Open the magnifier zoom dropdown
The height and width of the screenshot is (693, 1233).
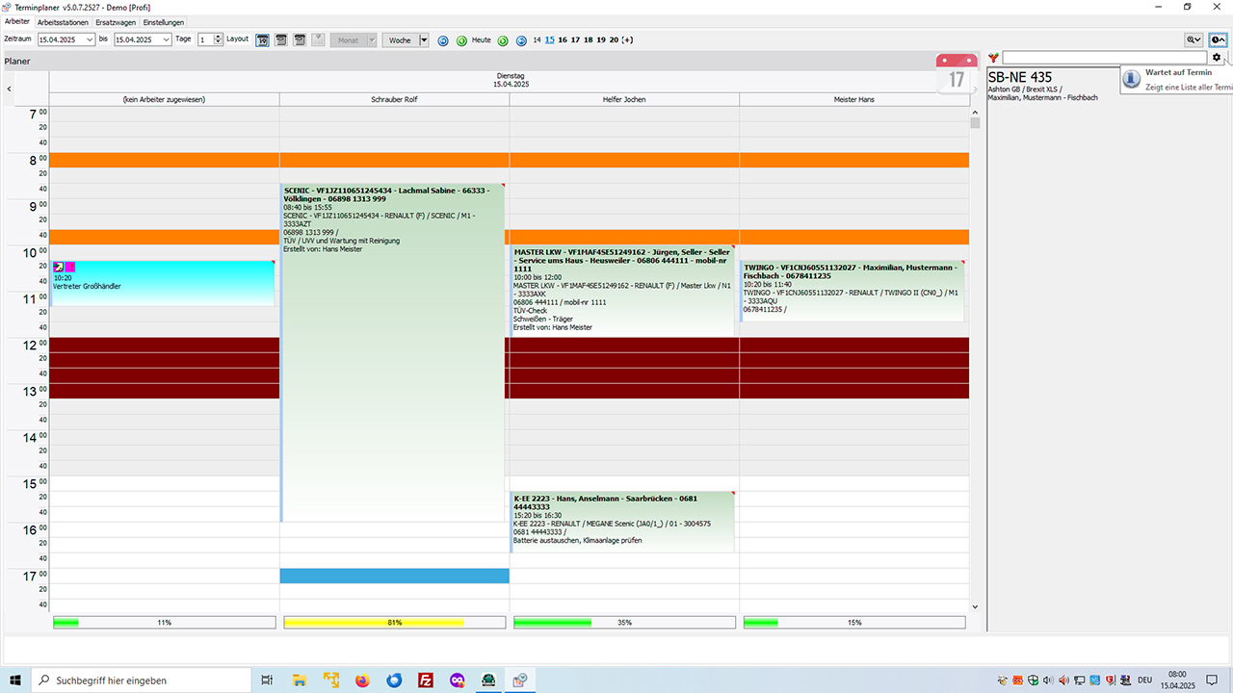click(x=1194, y=39)
